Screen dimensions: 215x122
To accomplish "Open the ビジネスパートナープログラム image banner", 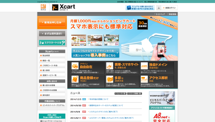I will pos(162,98).
